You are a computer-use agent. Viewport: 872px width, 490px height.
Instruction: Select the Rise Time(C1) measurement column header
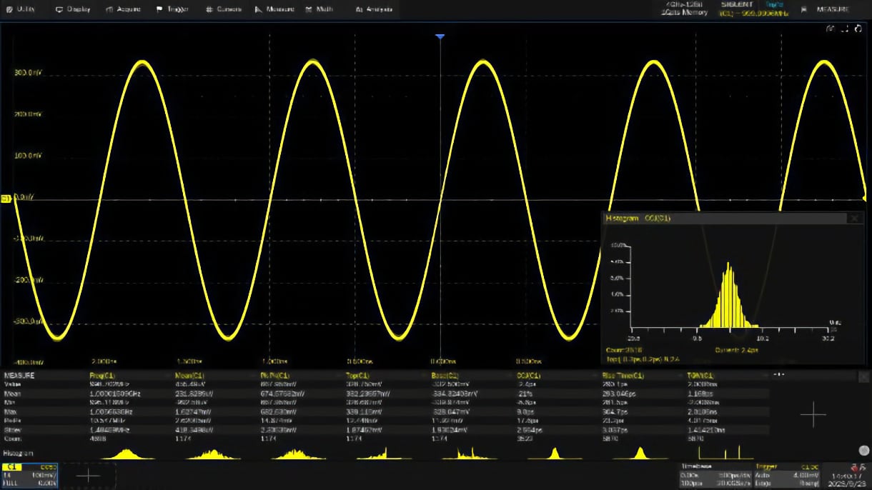[x=623, y=375]
